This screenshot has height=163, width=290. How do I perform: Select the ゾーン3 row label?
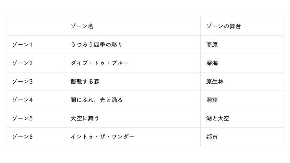coord(23,82)
